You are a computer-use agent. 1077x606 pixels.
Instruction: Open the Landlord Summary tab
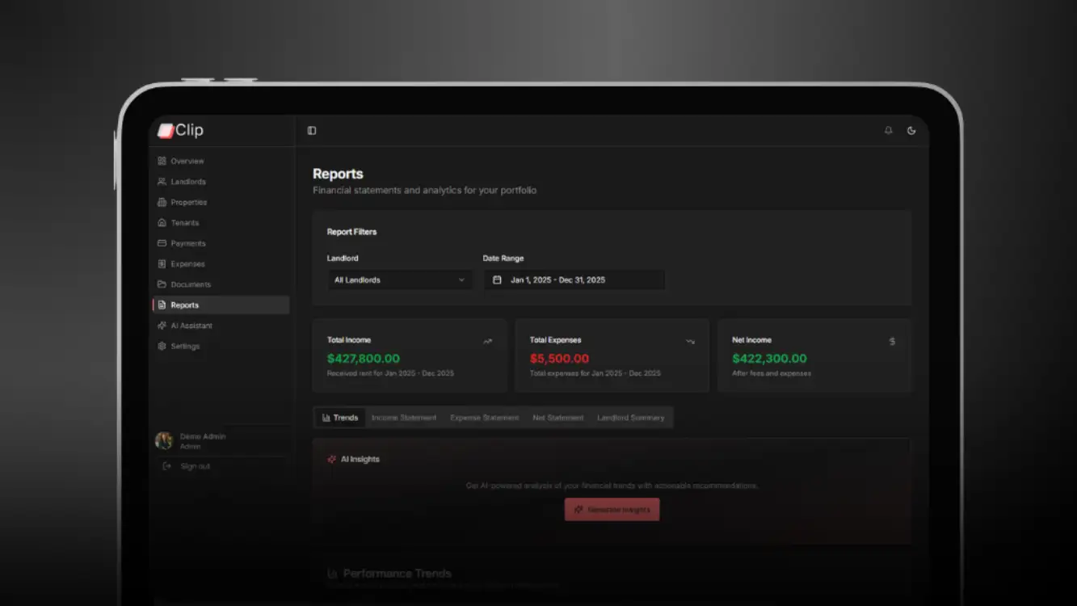tap(632, 417)
